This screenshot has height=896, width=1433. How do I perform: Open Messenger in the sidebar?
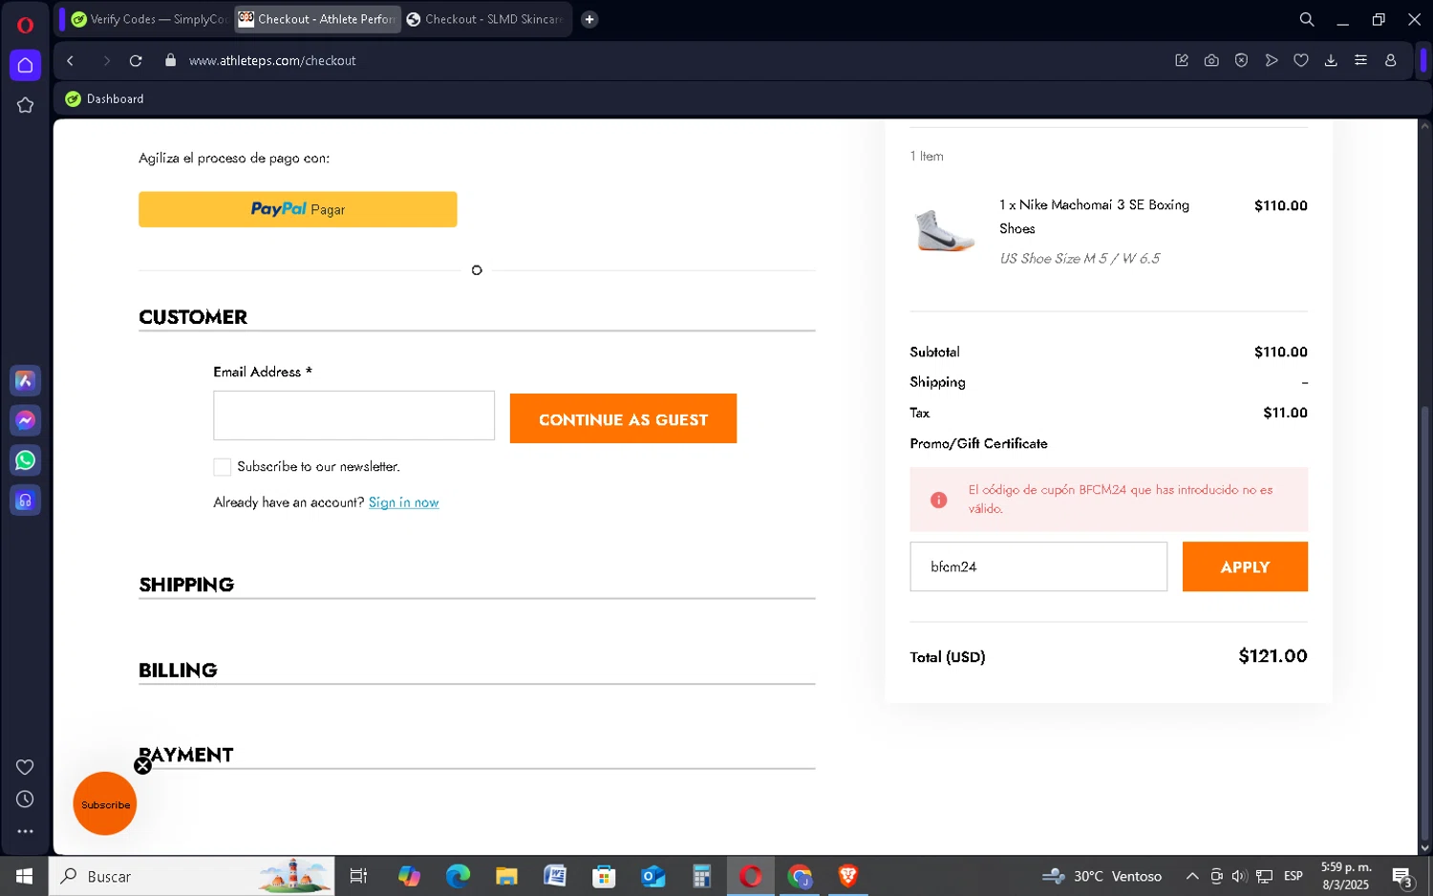(26, 420)
